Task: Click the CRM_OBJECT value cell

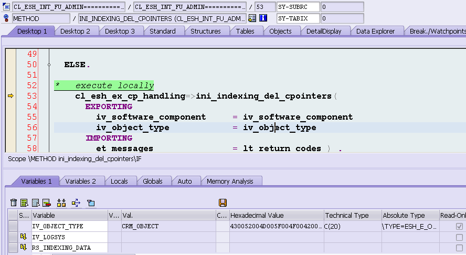Action: 168,226
